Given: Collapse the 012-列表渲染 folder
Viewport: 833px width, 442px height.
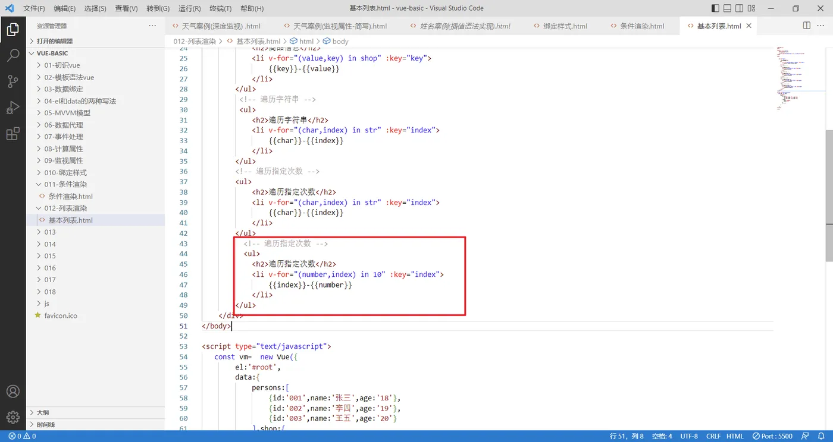Looking at the screenshot, I should pyautogui.click(x=95, y=208).
